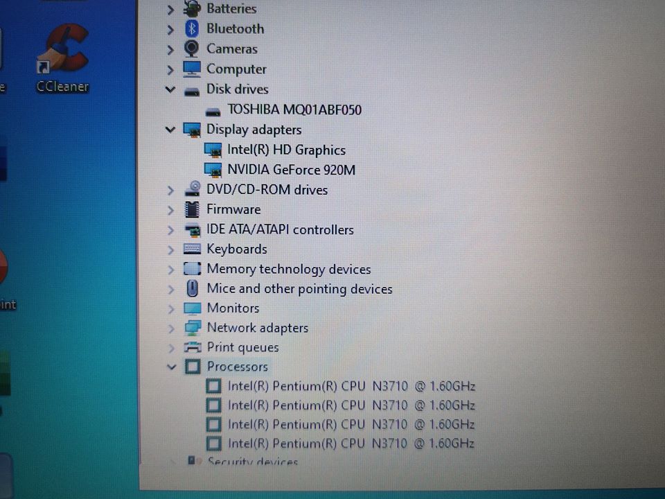Viewport: 665px width, 499px height.
Task: Expand the IDE ATA/ATAPI controllers entry
Action: pyautogui.click(x=170, y=229)
